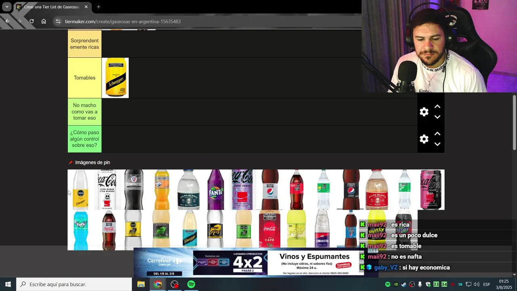
Task: Open a new browser tab
Action: coord(98,7)
